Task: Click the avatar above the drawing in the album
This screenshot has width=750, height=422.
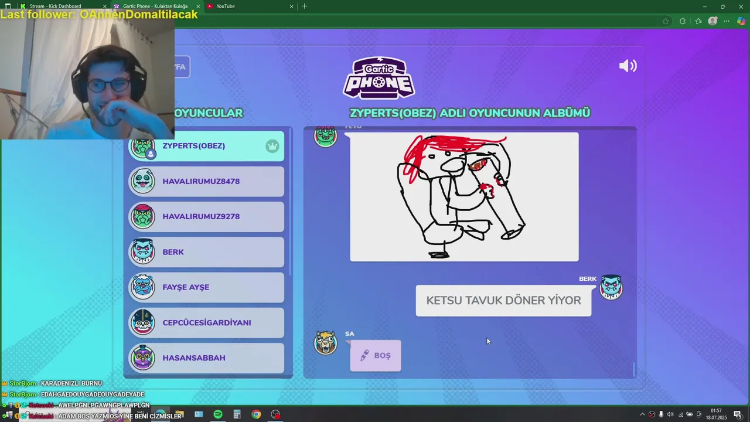Action: 326,137
